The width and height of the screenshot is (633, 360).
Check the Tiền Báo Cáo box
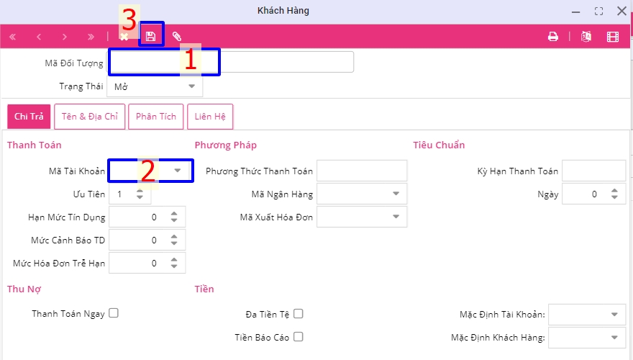tap(299, 336)
